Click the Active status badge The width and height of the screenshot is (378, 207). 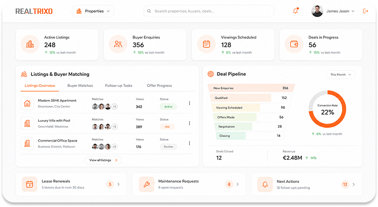(x=169, y=106)
